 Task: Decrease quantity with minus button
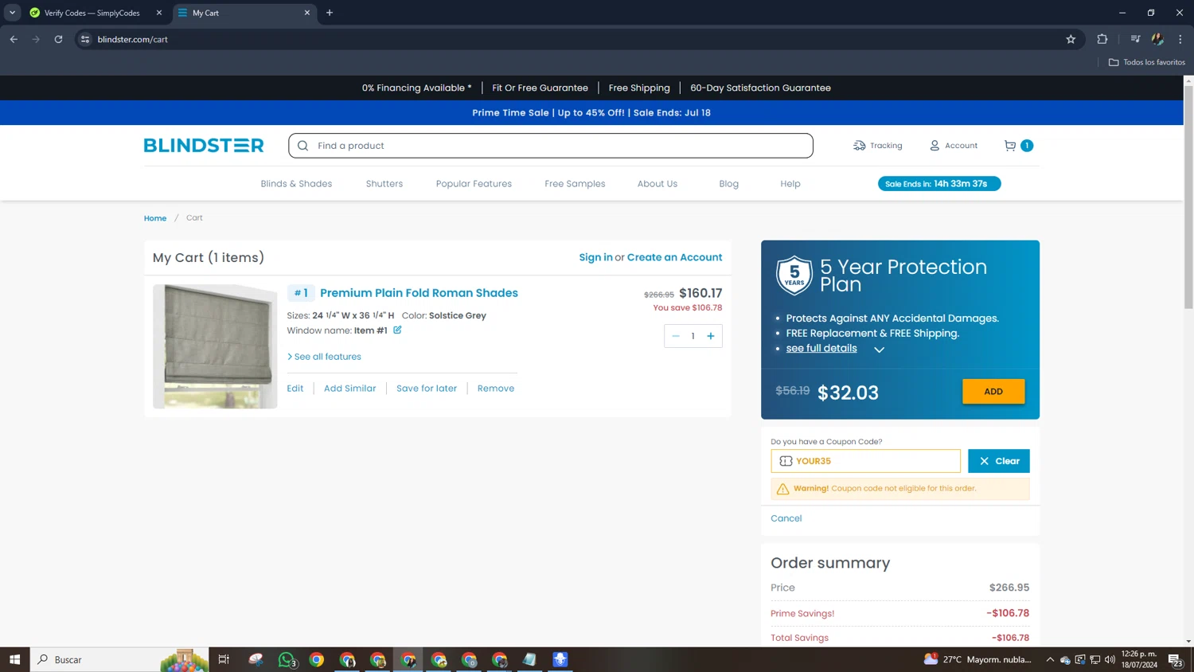[676, 336]
